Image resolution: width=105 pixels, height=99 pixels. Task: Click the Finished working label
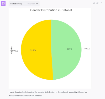pyautogui.click(x=16, y=4)
